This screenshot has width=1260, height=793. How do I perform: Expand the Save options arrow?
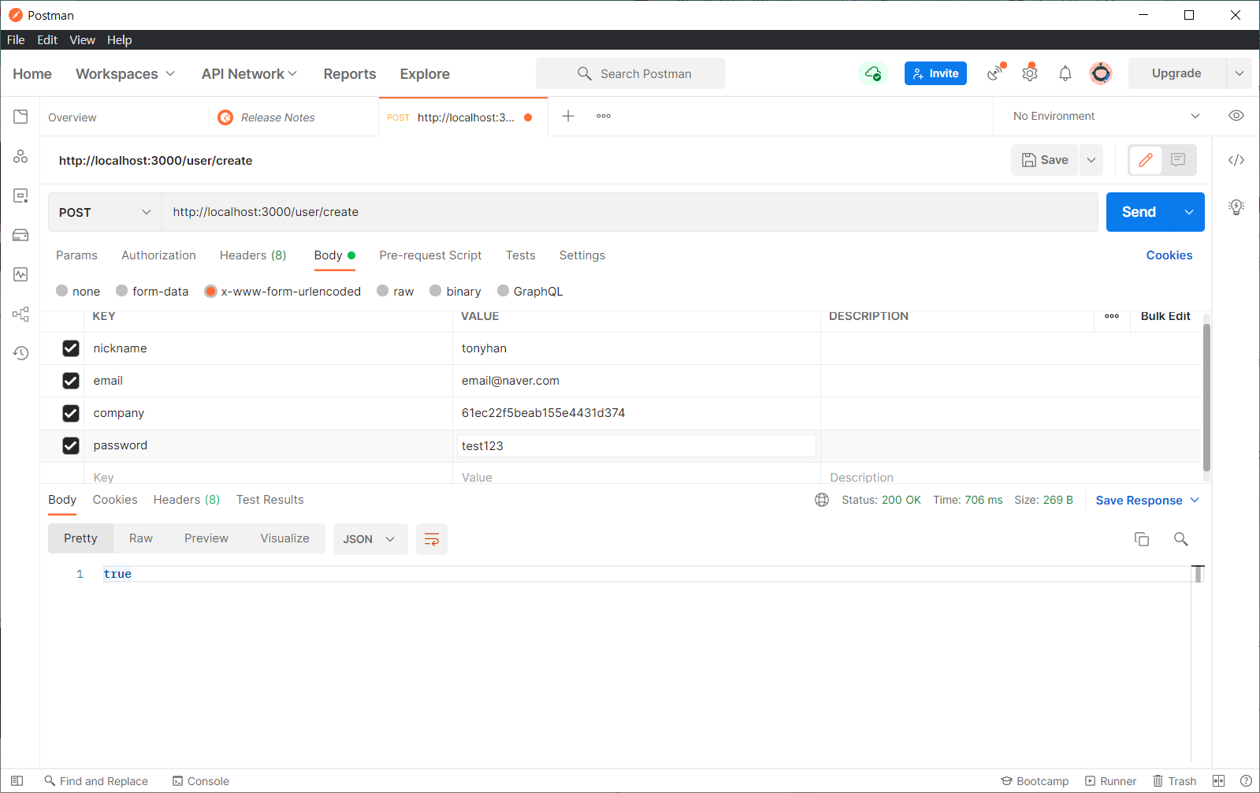1091,160
